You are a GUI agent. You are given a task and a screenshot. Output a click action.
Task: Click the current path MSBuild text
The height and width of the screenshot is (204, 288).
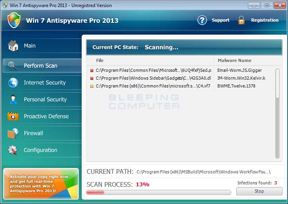click(x=204, y=172)
